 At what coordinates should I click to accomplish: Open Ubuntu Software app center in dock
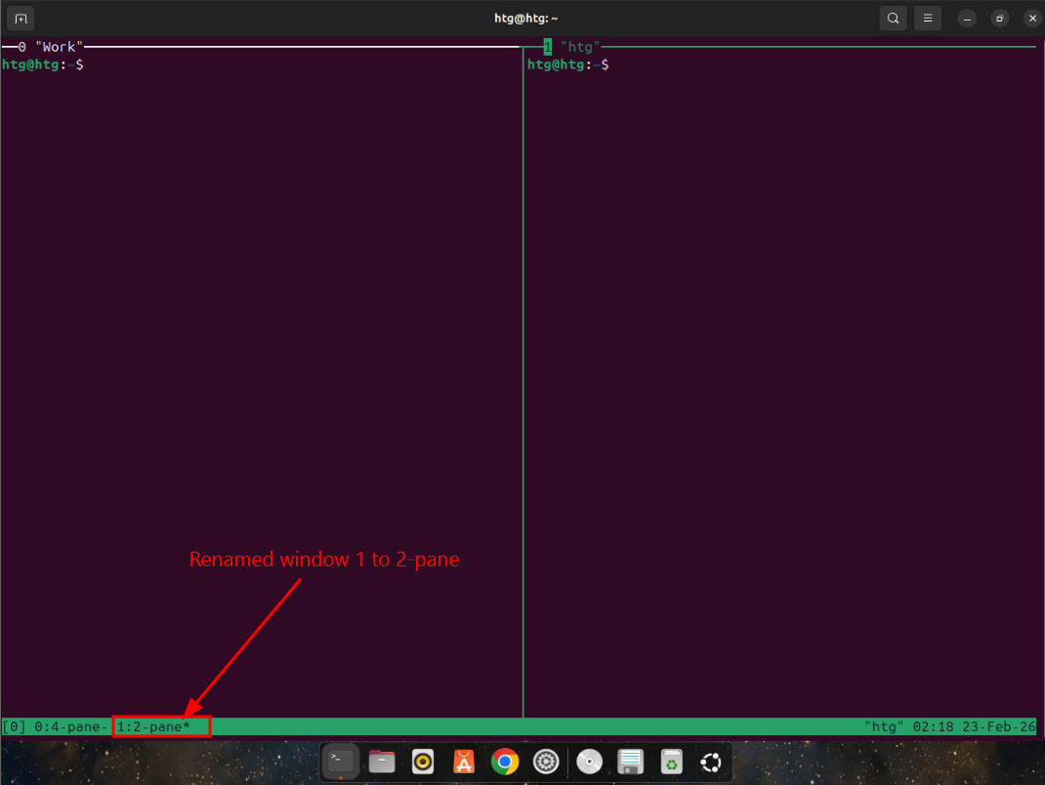(464, 761)
